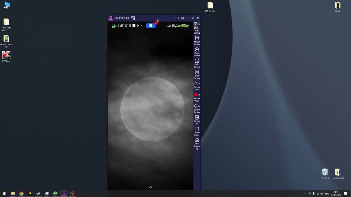
Task: Select the Best Screen option
Action: point(197,74)
